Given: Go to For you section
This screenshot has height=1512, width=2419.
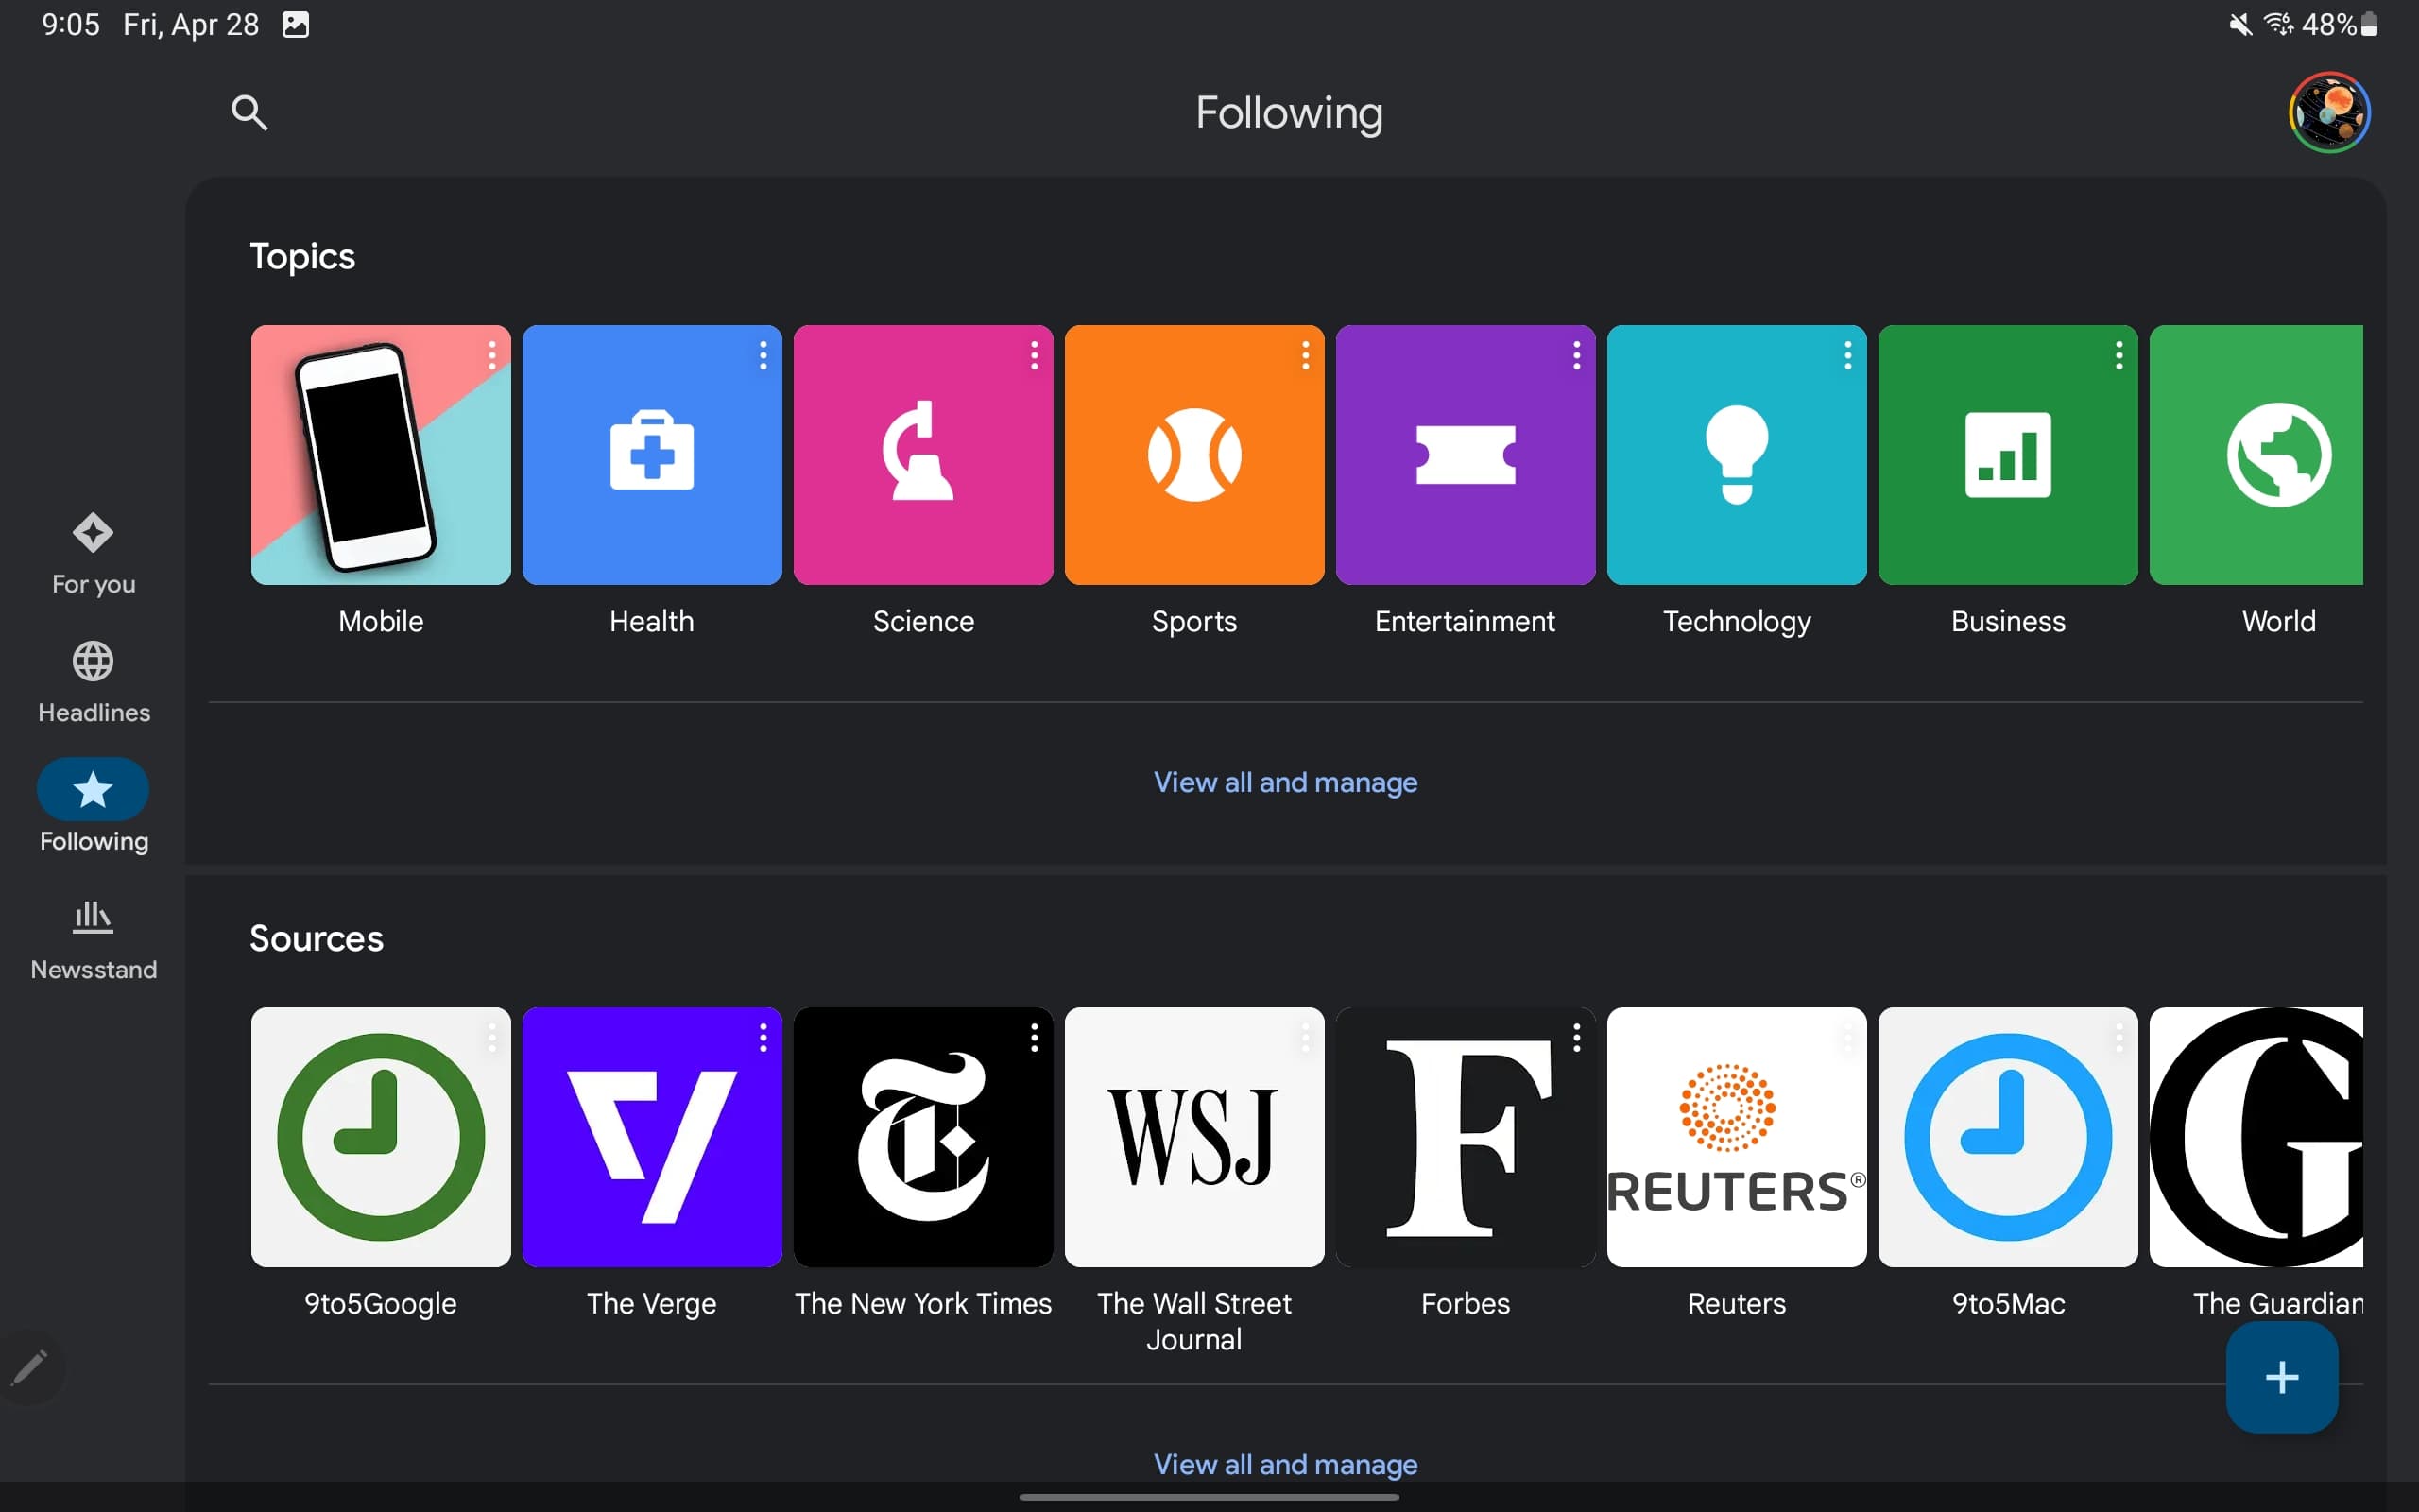Looking at the screenshot, I should pyautogui.click(x=93, y=553).
